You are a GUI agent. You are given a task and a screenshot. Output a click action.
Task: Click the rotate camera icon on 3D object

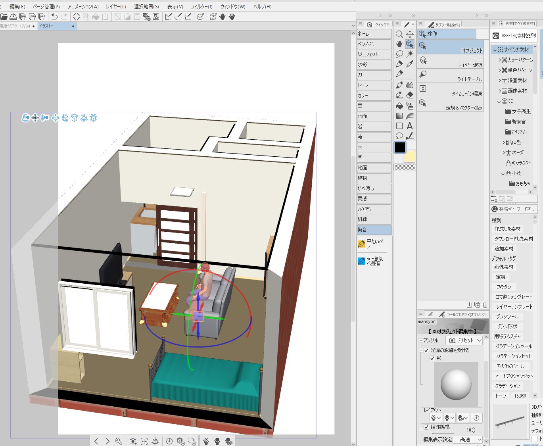[25, 117]
